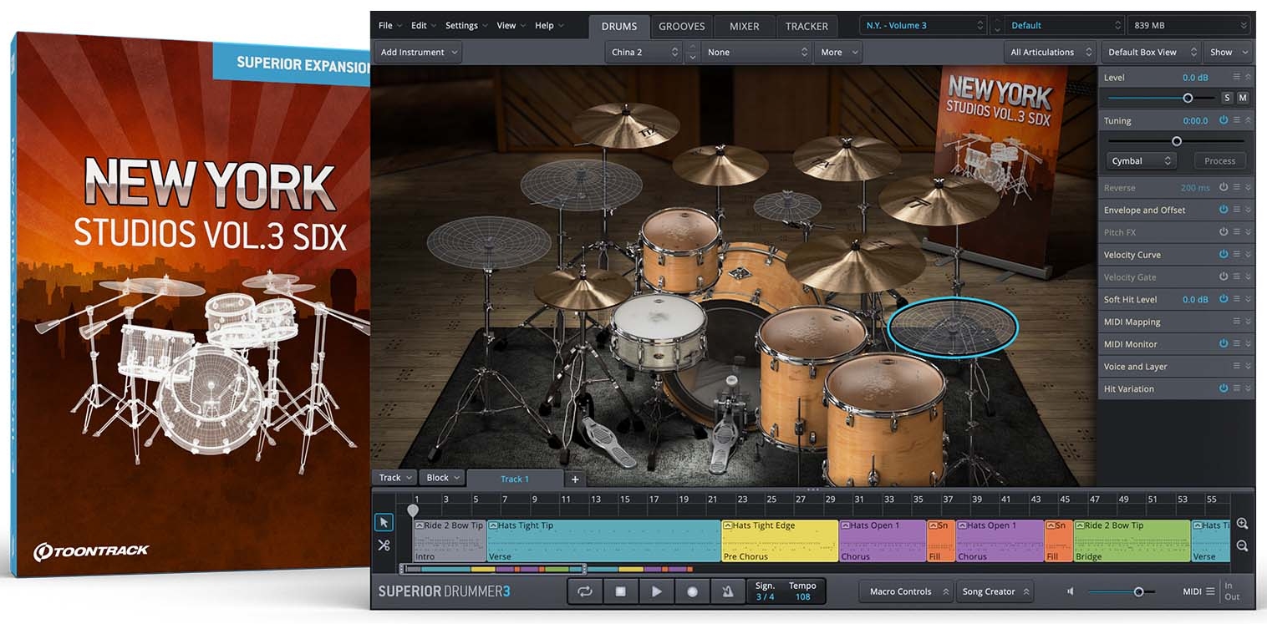Collapse the Level section chevron
Screen dimensions: 1267x624
[x=1248, y=77]
